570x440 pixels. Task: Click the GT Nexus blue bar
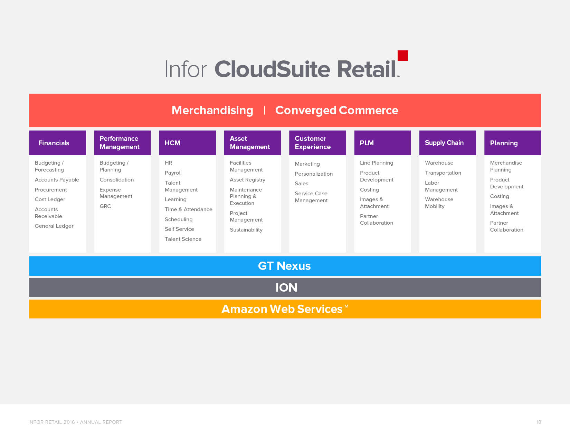(x=285, y=266)
